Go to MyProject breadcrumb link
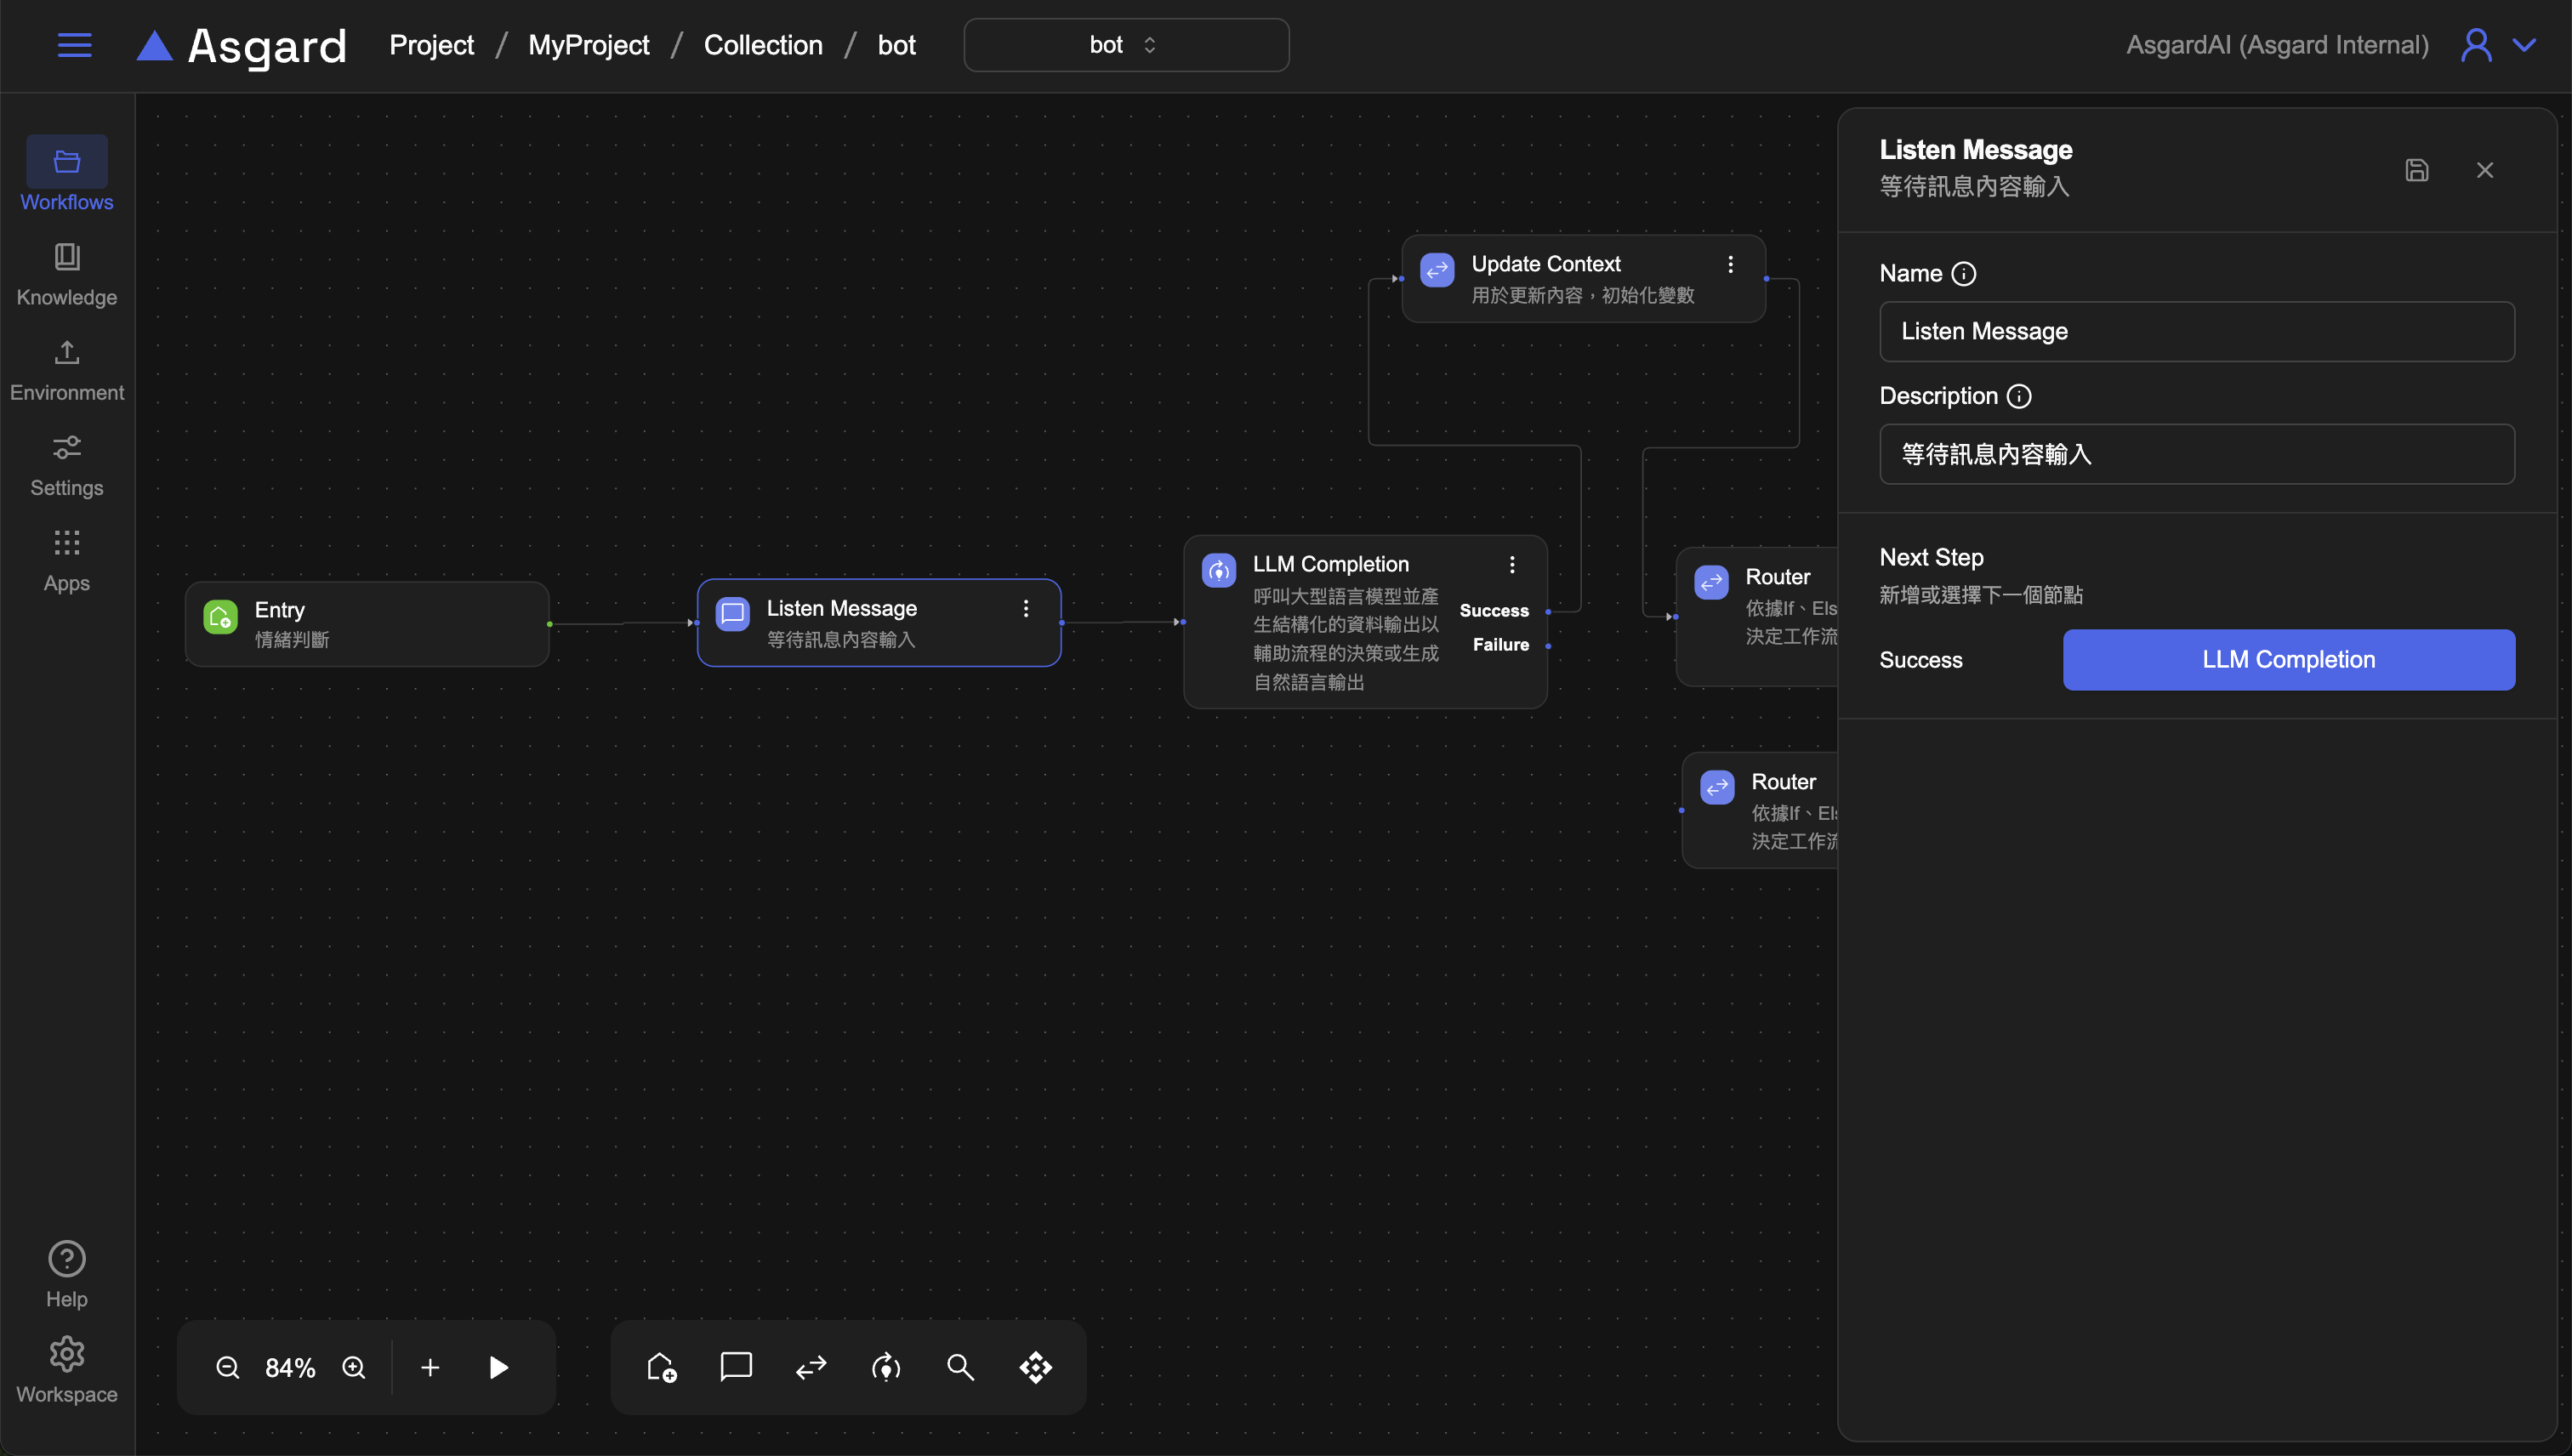 (x=588, y=45)
